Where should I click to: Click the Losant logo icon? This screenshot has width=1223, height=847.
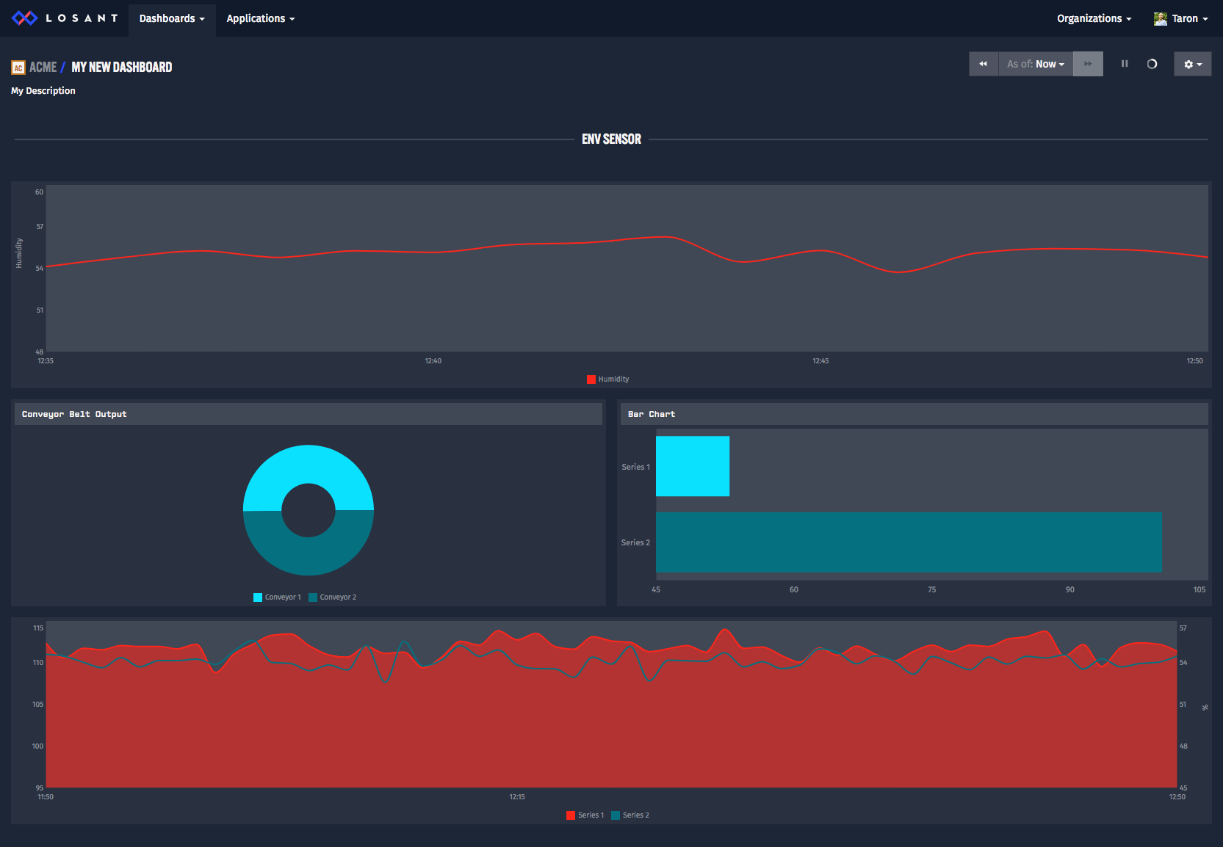point(24,18)
